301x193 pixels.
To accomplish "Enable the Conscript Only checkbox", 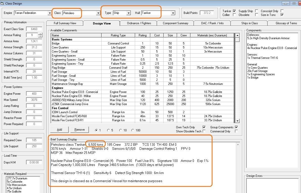I will coord(282,11).
